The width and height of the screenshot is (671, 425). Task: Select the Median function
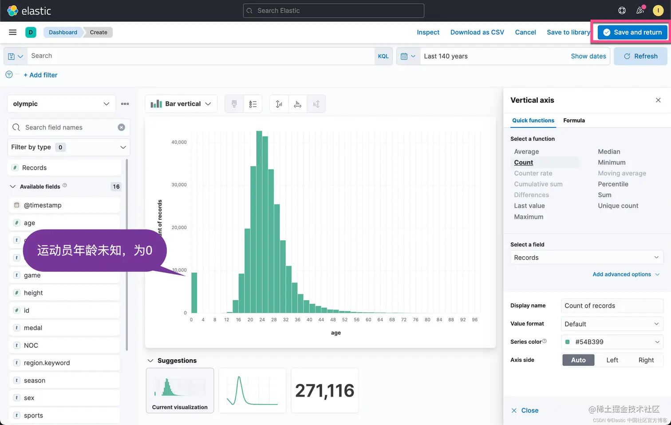(609, 152)
